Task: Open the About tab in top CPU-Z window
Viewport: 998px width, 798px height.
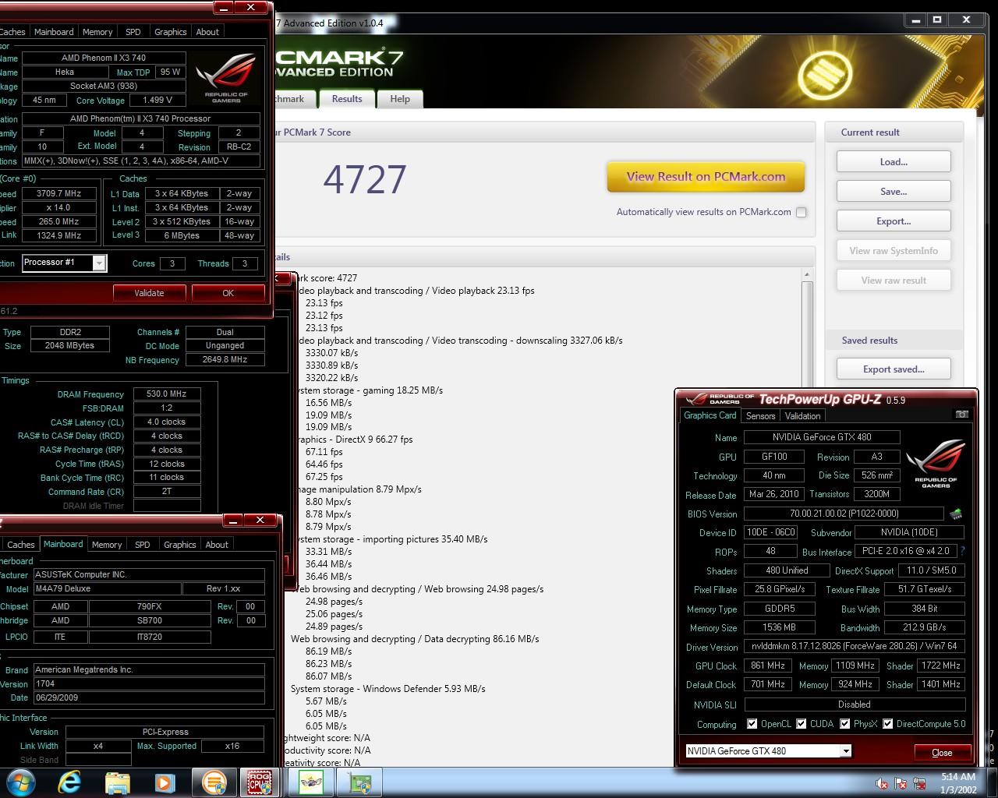Action: pos(207,32)
